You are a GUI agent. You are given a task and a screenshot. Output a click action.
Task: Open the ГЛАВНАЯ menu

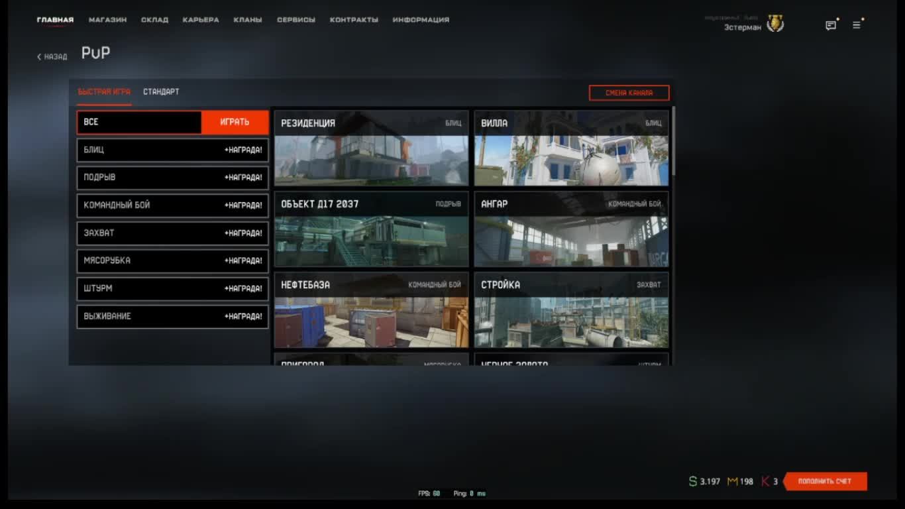coord(55,20)
